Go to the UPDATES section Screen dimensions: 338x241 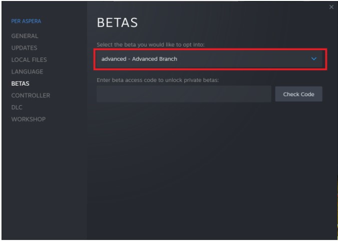(x=24, y=48)
